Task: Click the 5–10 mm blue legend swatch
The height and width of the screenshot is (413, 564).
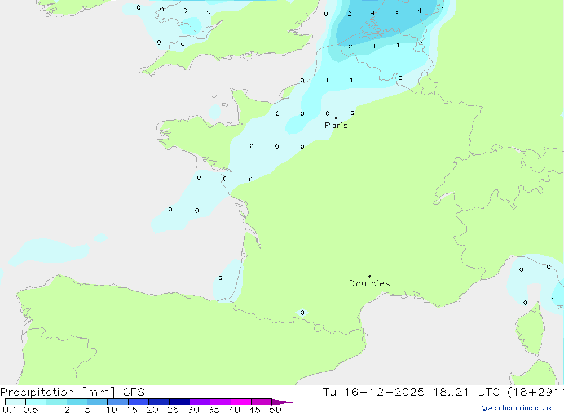Action: click(x=97, y=402)
